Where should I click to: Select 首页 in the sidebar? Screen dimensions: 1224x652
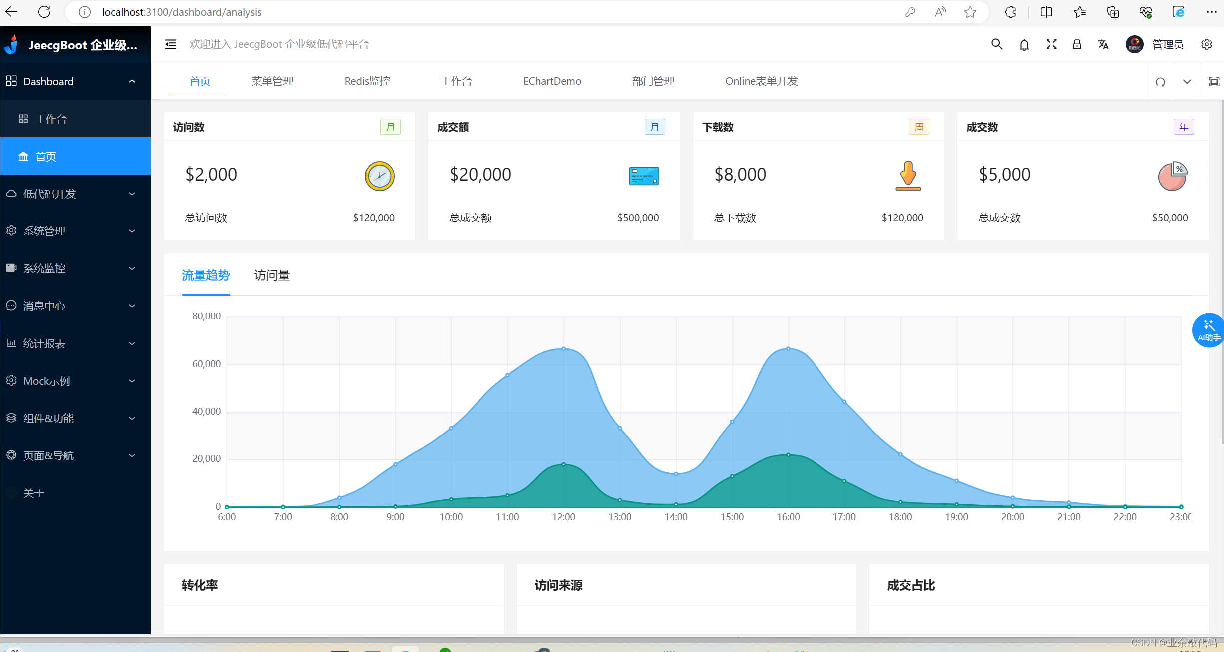75,156
